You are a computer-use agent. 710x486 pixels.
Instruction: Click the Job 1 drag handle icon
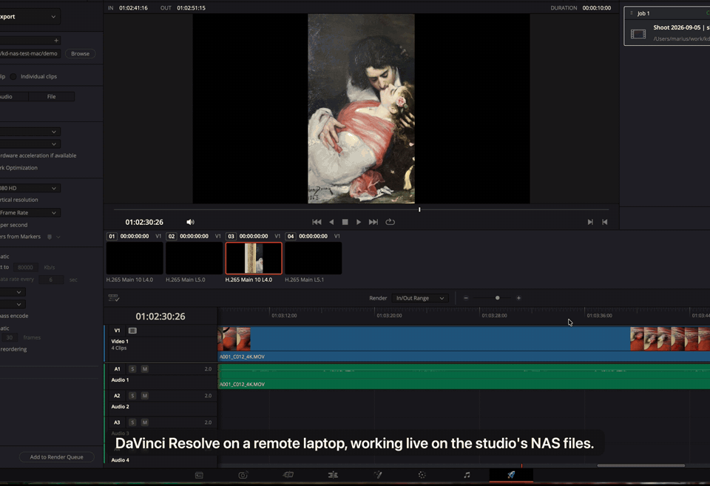coord(632,13)
